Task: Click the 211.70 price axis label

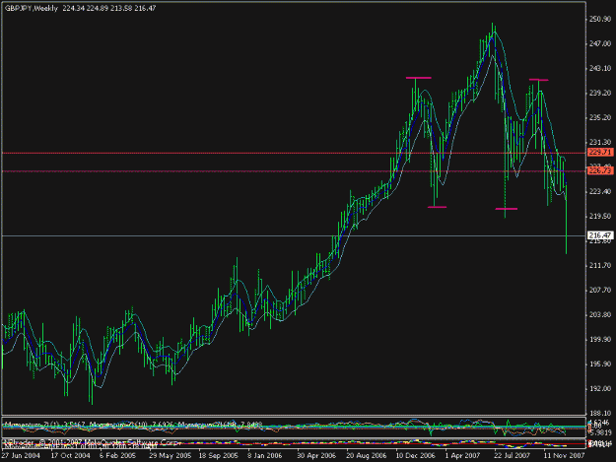Action: (x=600, y=266)
